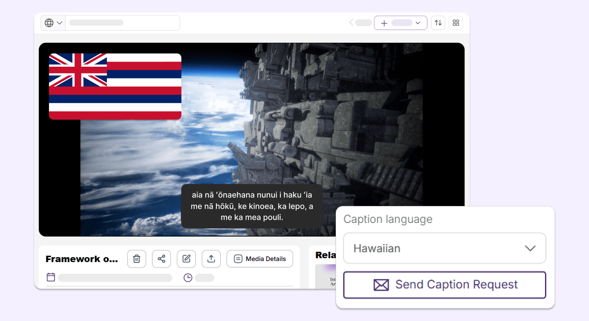This screenshot has height=321, width=589.
Task: Open Media Details
Action: [260, 259]
